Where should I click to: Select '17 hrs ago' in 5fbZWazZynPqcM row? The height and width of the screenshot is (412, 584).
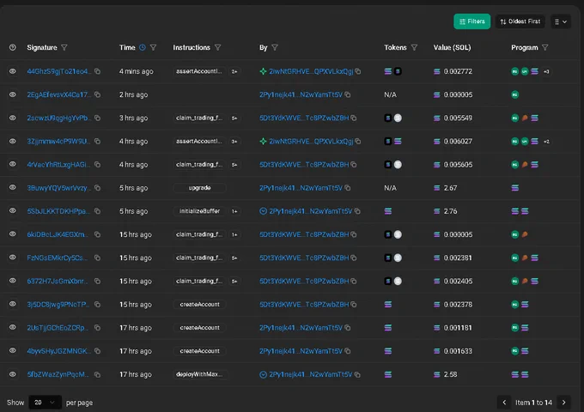pyautogui.click(x=135, y=374)
